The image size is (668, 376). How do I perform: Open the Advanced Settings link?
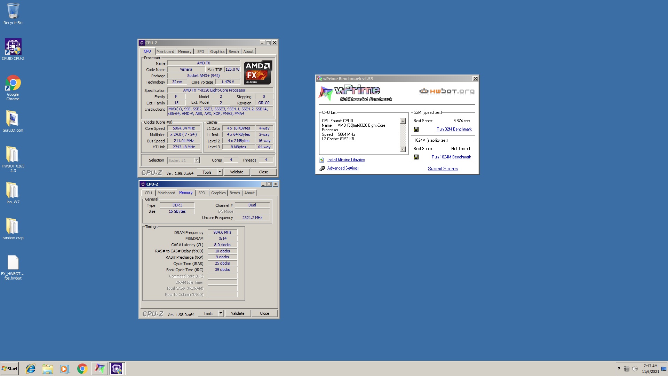coord(343,168)
